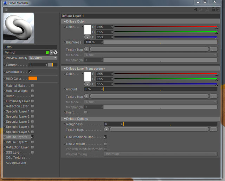Enable the Use VRayDirt checkbox
The height and width of the screenshot is (181, 225).
(105, 144)
